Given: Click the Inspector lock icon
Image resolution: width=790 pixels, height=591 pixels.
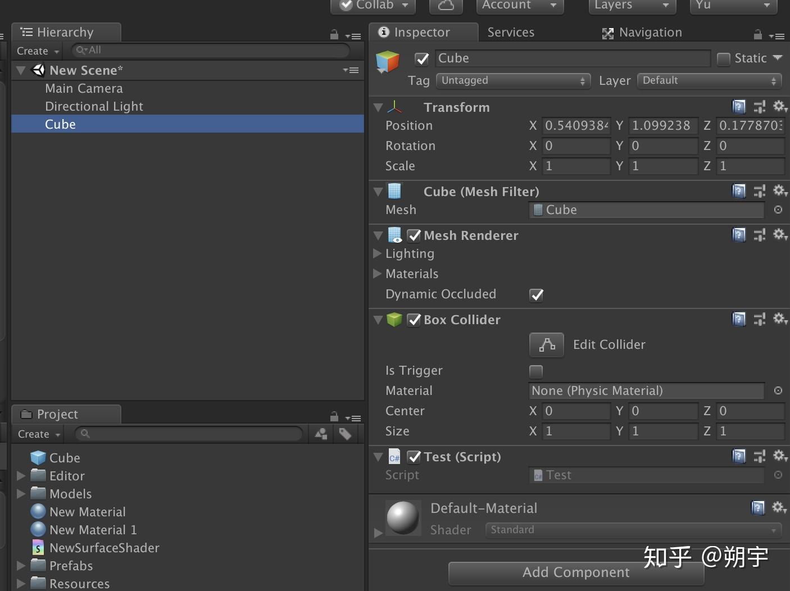Looking at the screenshot, I should (757, 34).
